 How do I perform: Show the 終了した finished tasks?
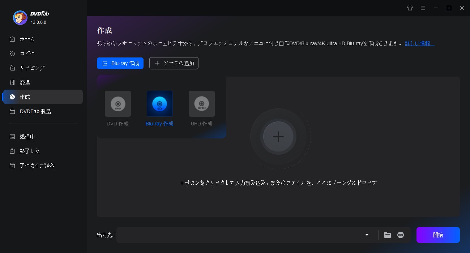43,151
